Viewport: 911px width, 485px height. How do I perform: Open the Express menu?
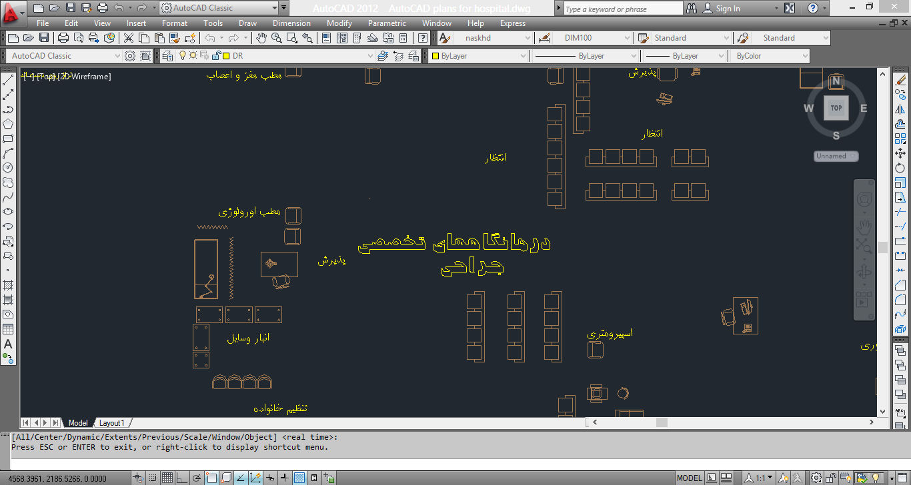513,23
